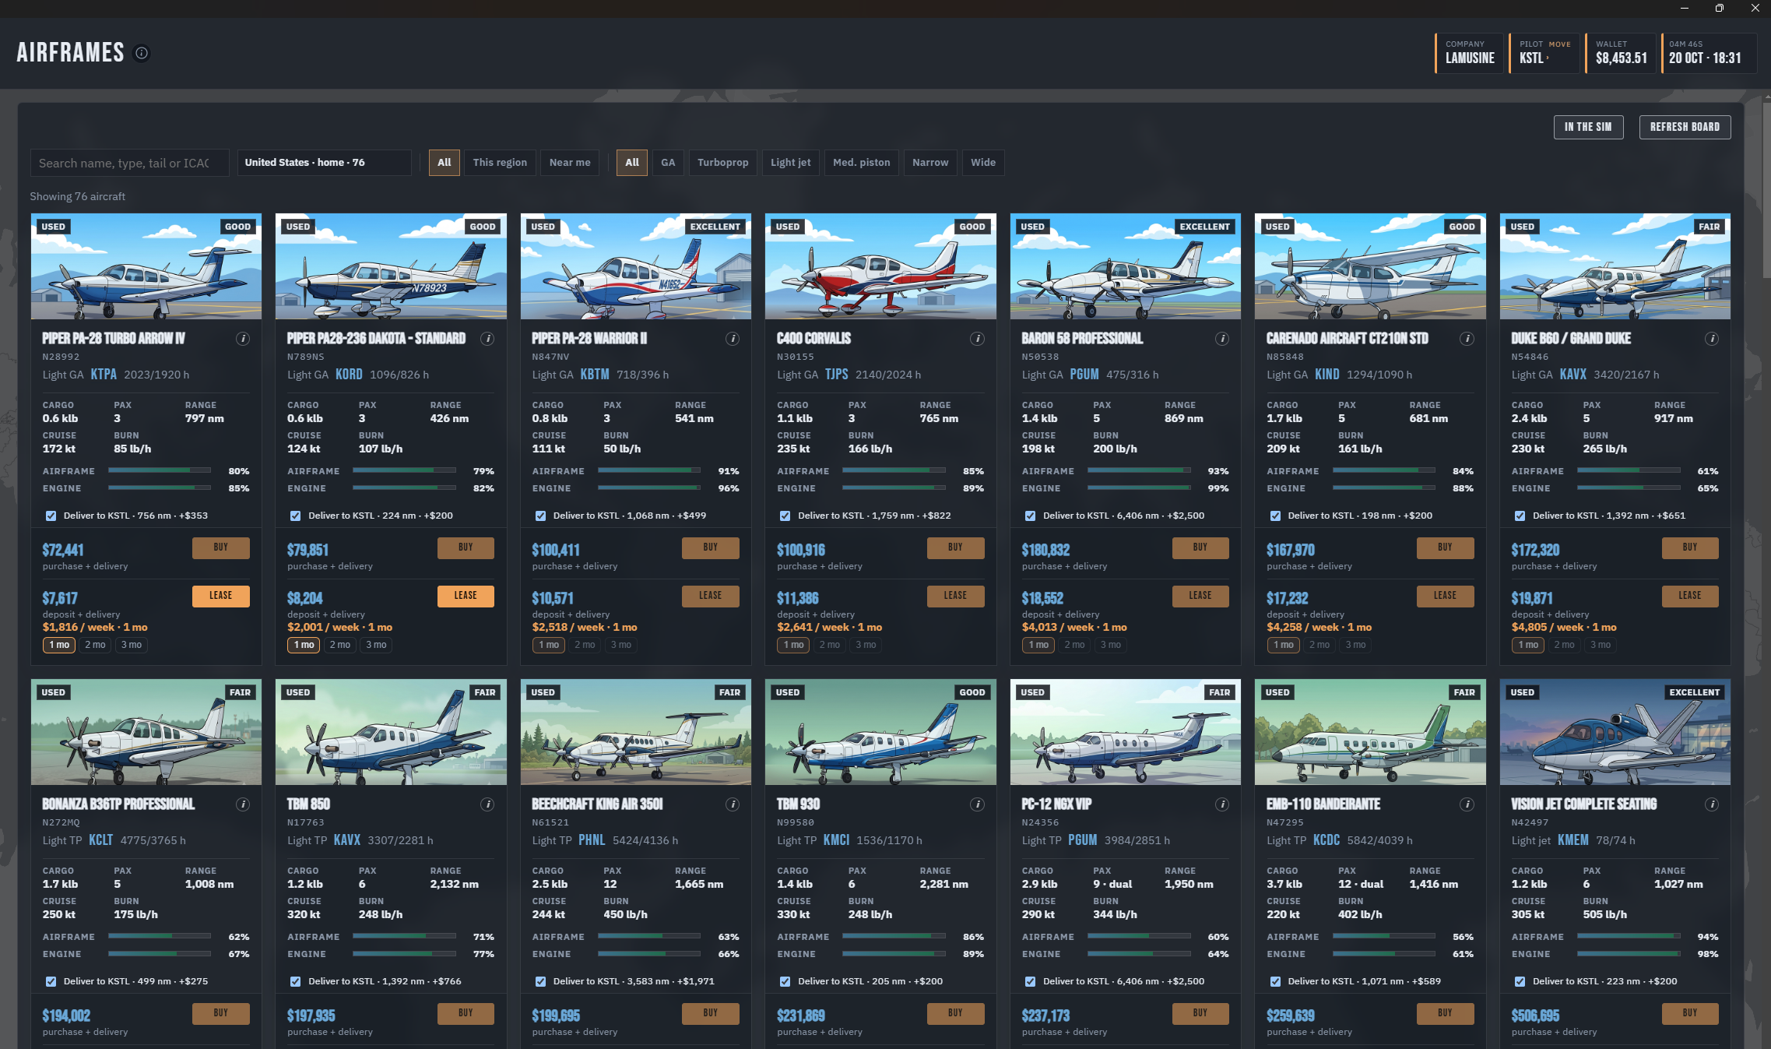
Task: Filter aircraft type to Wide
Action: [x=983, y=163]
